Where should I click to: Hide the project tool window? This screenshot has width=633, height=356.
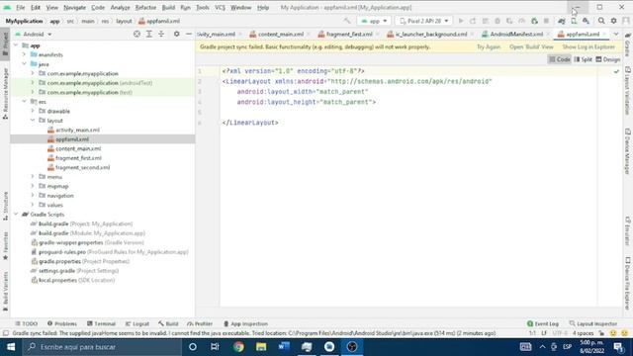tap(189, 35)
